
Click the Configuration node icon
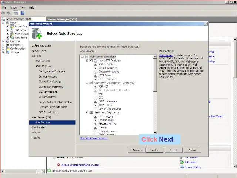point(7,49)
